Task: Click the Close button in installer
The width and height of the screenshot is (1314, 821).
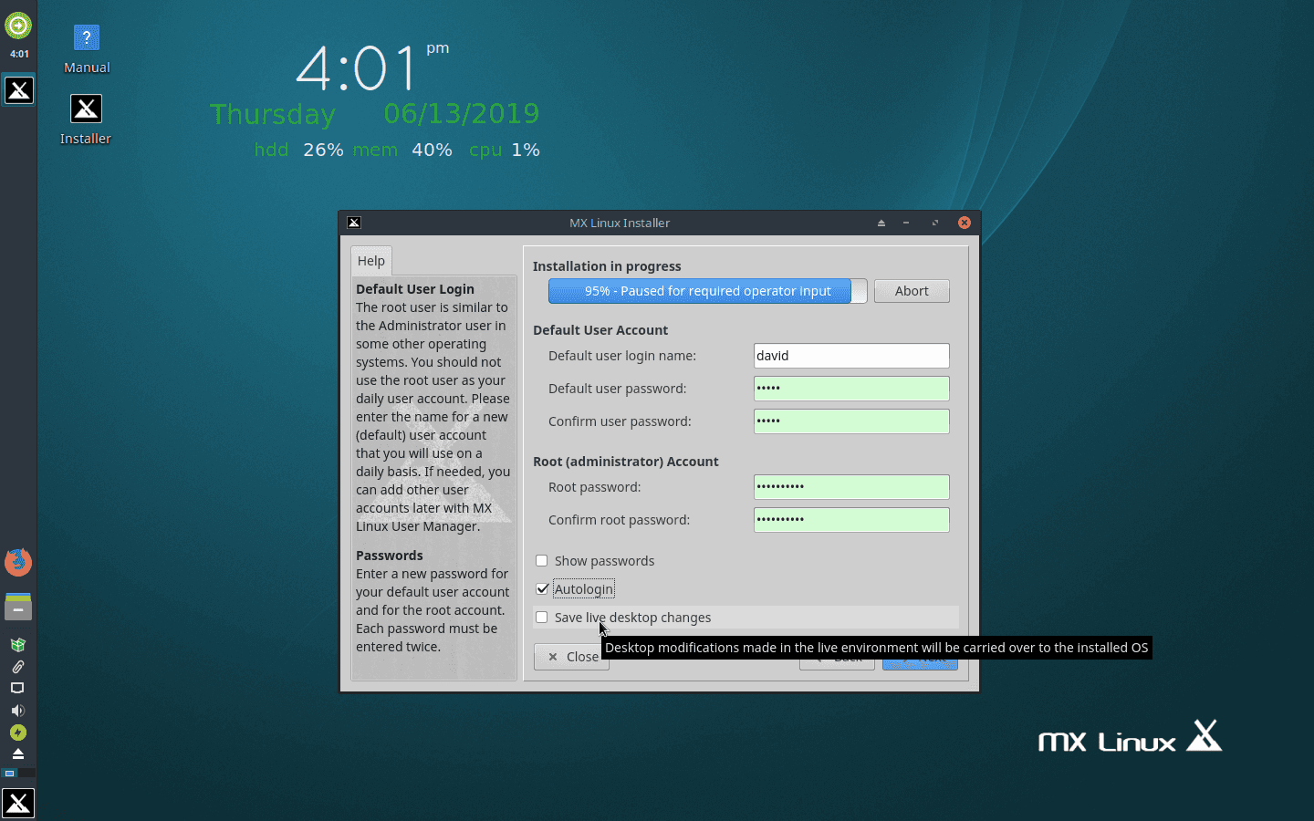Action: [571, 657]
